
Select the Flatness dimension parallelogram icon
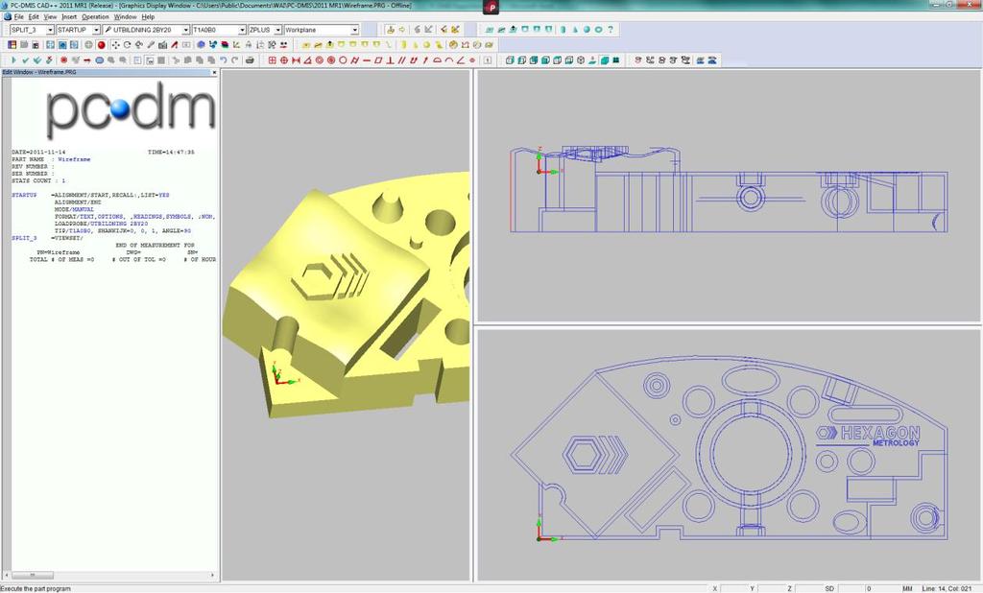click(x=378, y=60)
